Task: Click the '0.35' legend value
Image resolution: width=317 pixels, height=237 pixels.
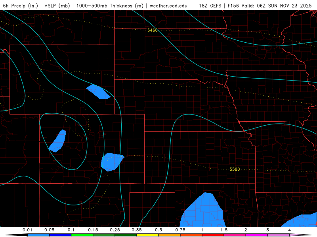Action: pyautogui.click(x=137, y=230)
